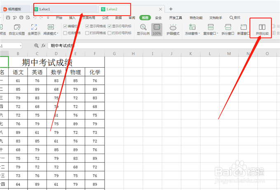Viewport: 280px width, 190px height.
Task: Click the 阅读模式 reading mode icon
Action: coord(51,27)
